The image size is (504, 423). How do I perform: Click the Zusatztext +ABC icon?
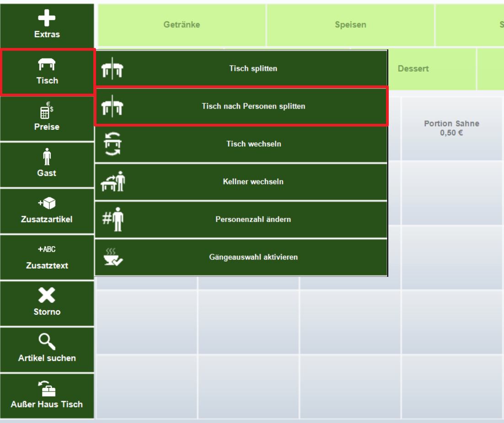point(47,249)
